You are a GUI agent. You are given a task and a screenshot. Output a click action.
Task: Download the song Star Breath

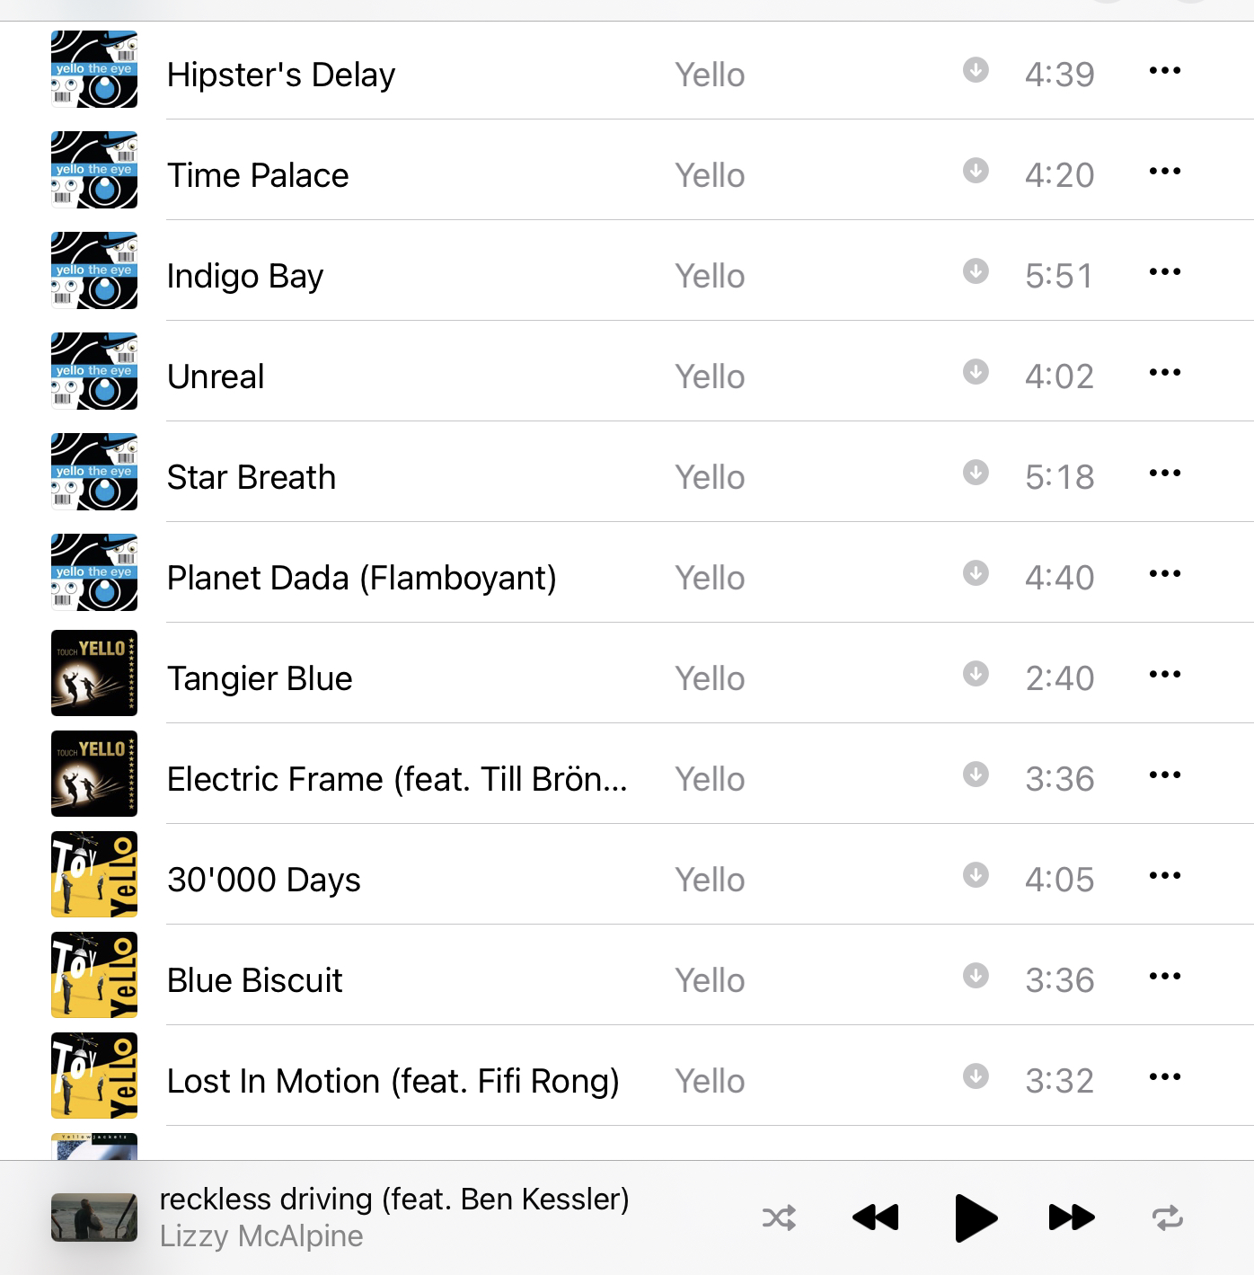point(976,473)
